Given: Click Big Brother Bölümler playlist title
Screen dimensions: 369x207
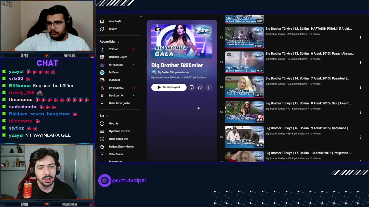Looking at the screenshot, I should 177,65.
